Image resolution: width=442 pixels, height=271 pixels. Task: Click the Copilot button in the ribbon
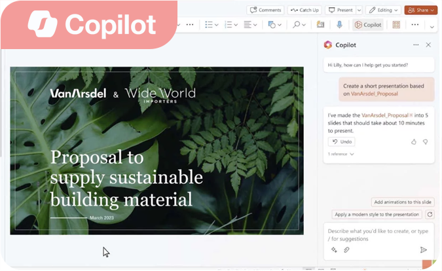pyautogui.click(x=367, y=25)
